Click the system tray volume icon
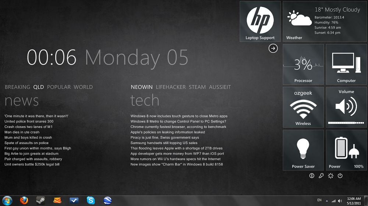 (340, 201)
